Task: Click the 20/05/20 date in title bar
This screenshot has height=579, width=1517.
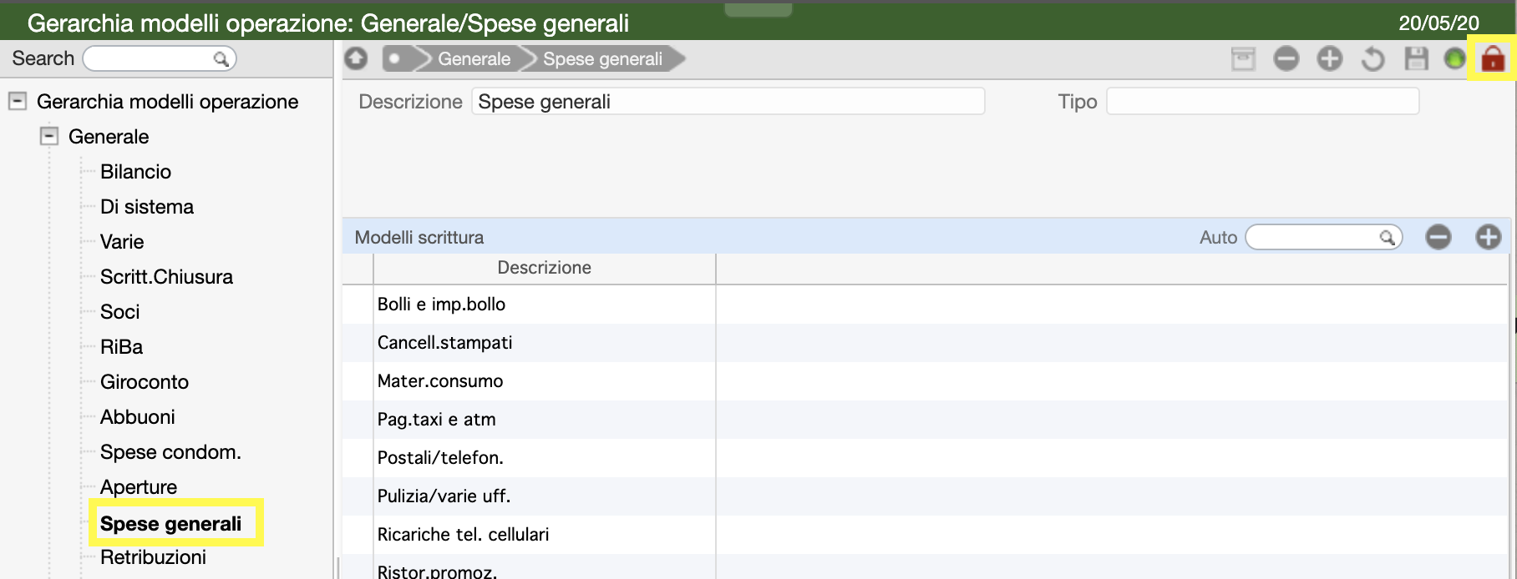Action: point(1438,23)
